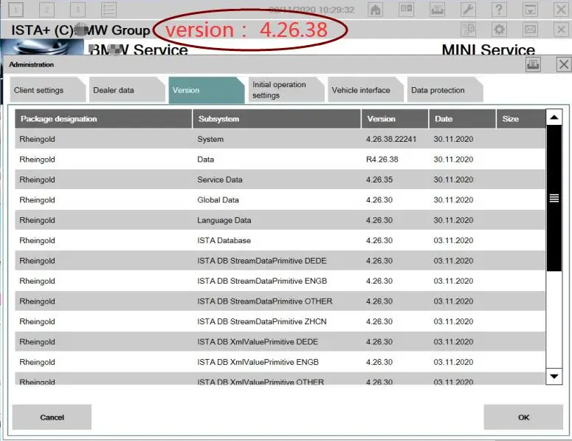The width and height of the screenshot is (572, 441).
Task: Open the home screen icon
Action: tap(376, 9)
